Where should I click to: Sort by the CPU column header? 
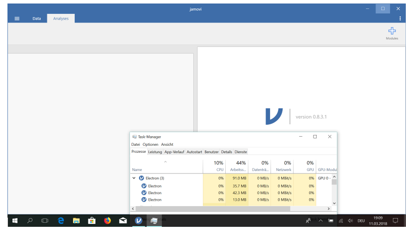tap(214, 166)
